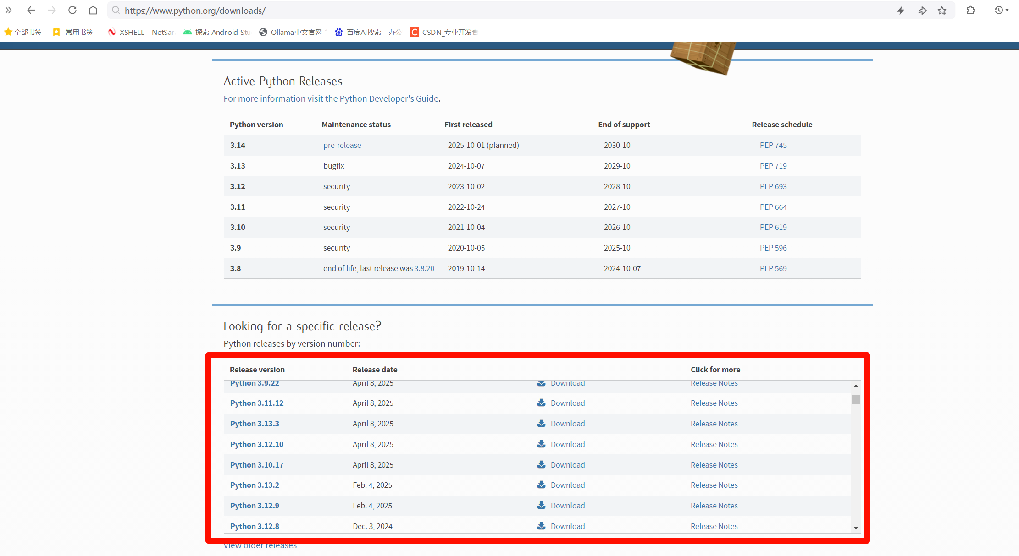Click scroll-down arrow of releases list
Screen dimensions: 1019x556
point(856,528)
